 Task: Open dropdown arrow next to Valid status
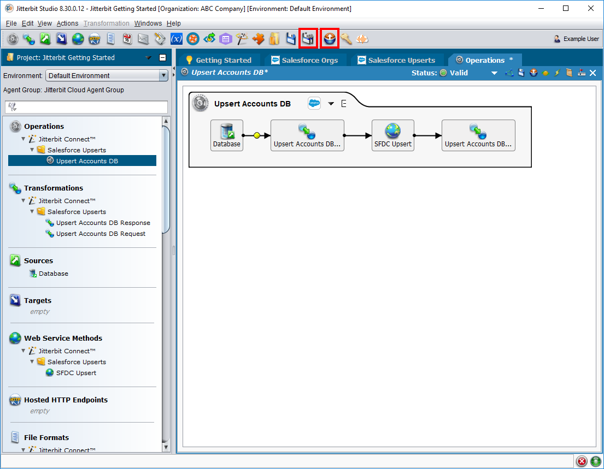point(494,73)
